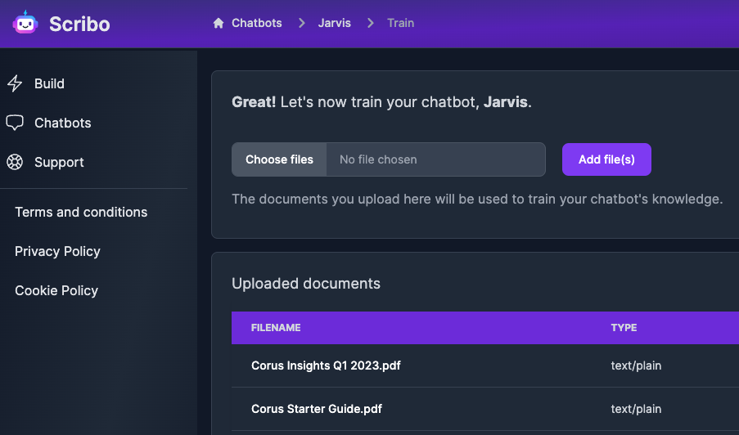Click the No file chosen field
Viewport: 739px width, 435px height.
tap(436, 159)
